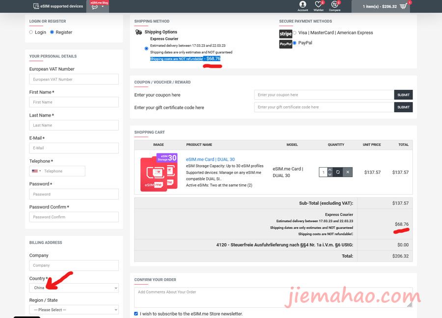Open the Wishlist heart icon
442x318 pixels.
pos(319,6)
